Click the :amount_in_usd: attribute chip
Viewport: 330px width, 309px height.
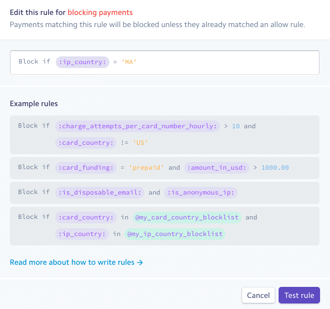pyautogui.click(x=217, y=167)
